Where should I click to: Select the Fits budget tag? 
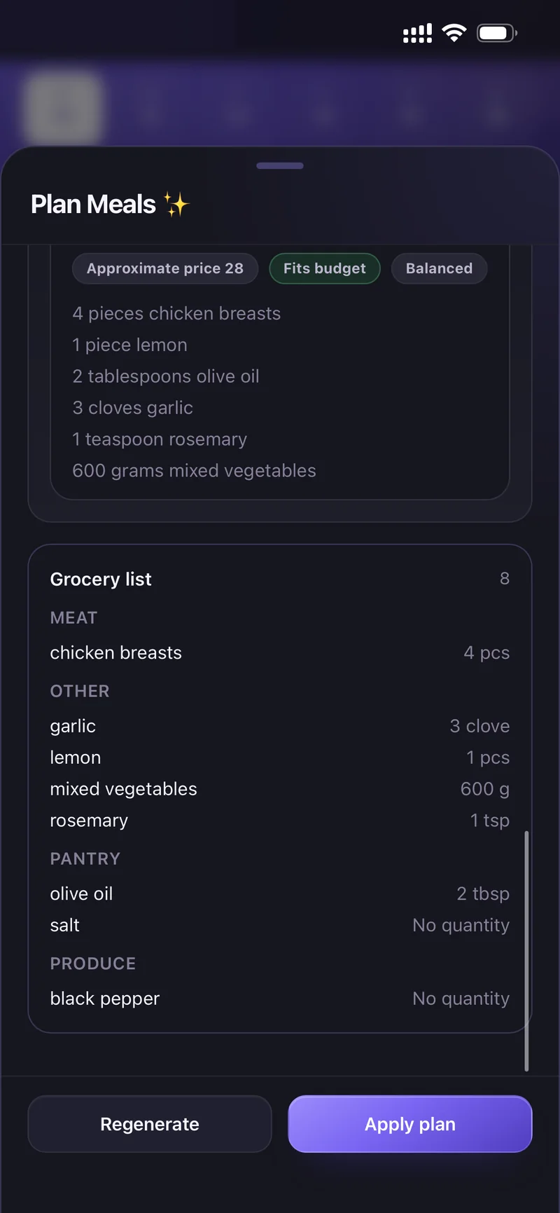pyautogui.click(x=325, y=268)
